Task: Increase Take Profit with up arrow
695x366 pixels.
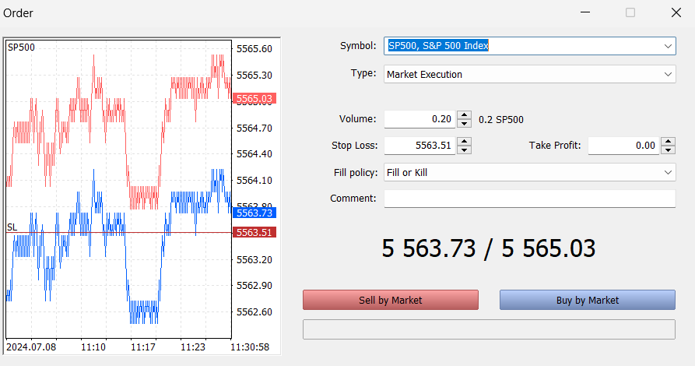Action: point(668,141)
